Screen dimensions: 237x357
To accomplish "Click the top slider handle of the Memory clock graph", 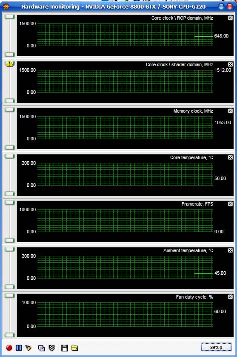I will pos(9,110).
